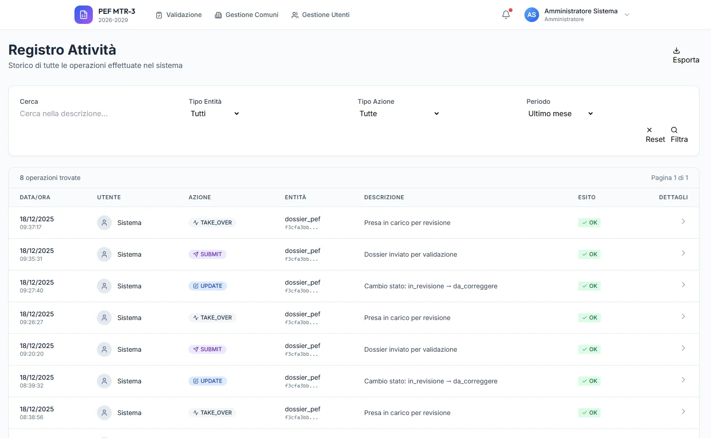Expand details of the 09:26:27 row

point(683,316)
